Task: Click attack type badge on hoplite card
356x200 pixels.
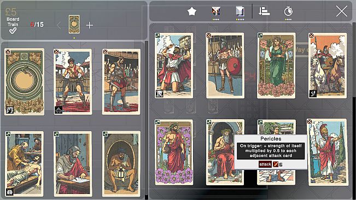Action: [x=209, y=36]
